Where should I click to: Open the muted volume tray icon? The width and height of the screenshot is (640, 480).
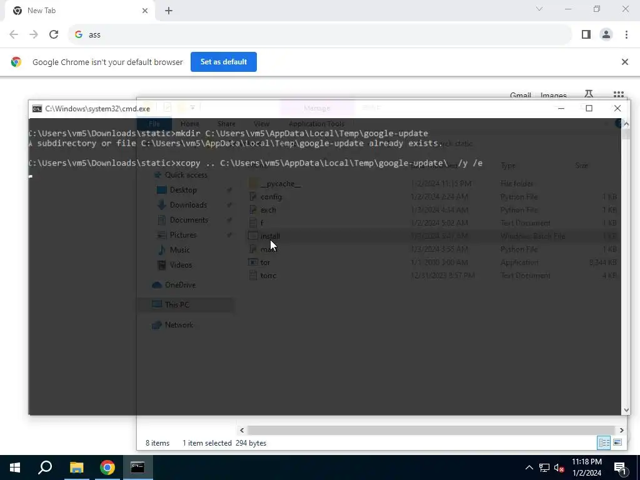(x=559, y=467)
